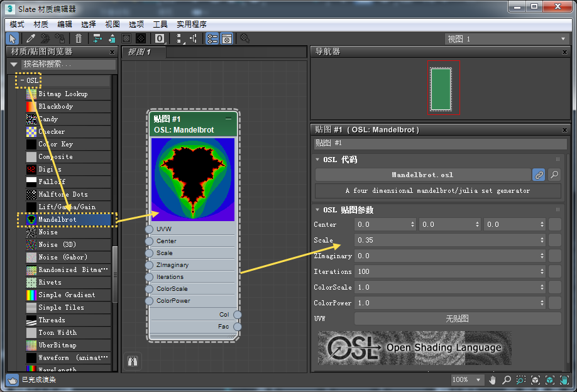
Task: Click the magnifier icon beside Mandelbrot.osl
Action: pyautogui.click(x=554, y=175)
